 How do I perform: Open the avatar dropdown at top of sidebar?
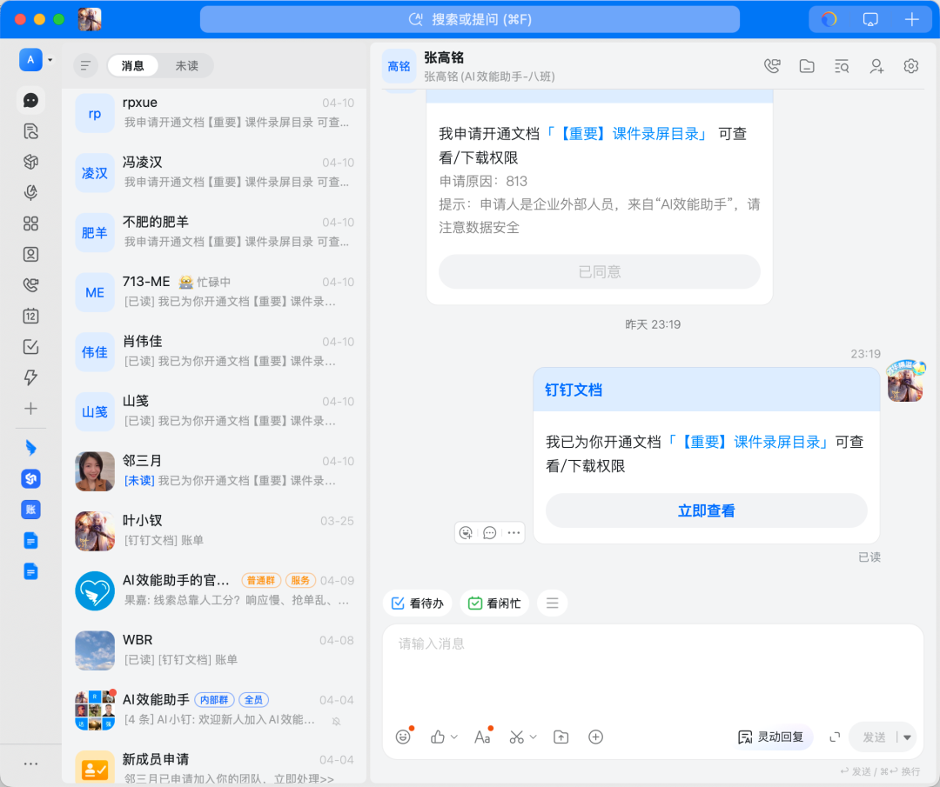pyautogui.click(x=49, y=59)
